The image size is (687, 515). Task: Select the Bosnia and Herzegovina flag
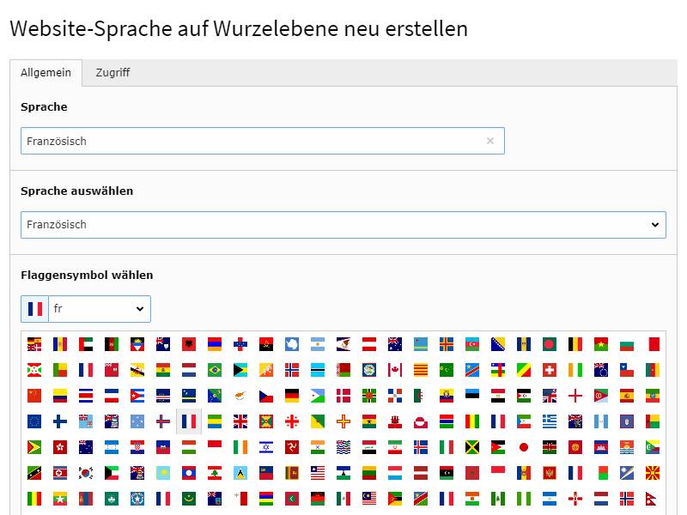click(x=498, y=344)
